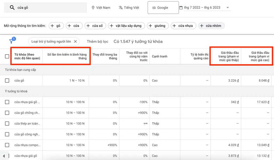Check the 'cửa nhựa giả gỗ ...' row
The height and width of the screenshot is (160, 274).
click(x=7, y=102)
